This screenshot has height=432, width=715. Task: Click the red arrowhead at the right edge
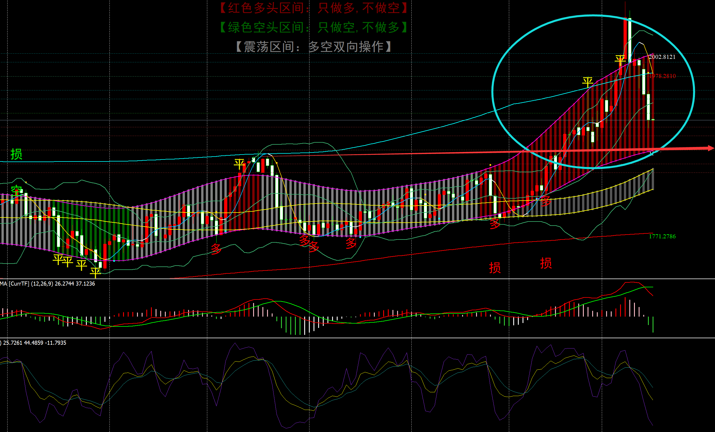[711, 148]
